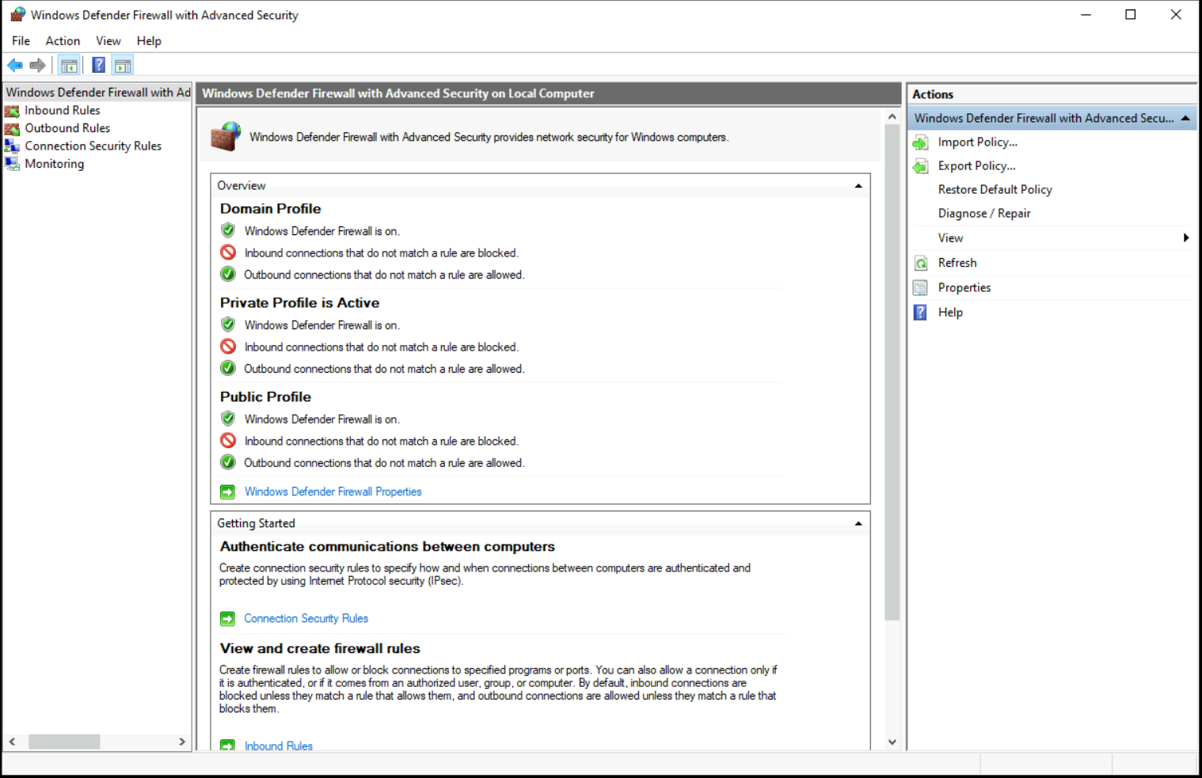
Task: Click the Private Profile is Active heading
Action: 299,303
